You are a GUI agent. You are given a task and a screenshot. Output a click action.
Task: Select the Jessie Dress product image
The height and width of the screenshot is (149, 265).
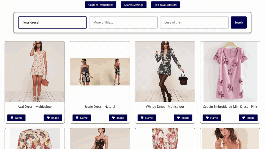click(100, 71)
